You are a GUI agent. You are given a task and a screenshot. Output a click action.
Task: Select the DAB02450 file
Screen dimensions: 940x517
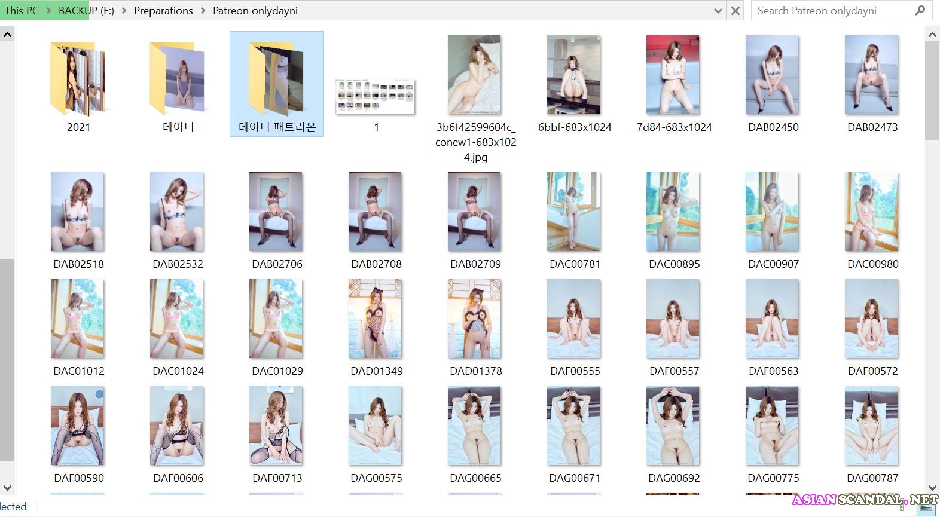(x=773, y=84)
